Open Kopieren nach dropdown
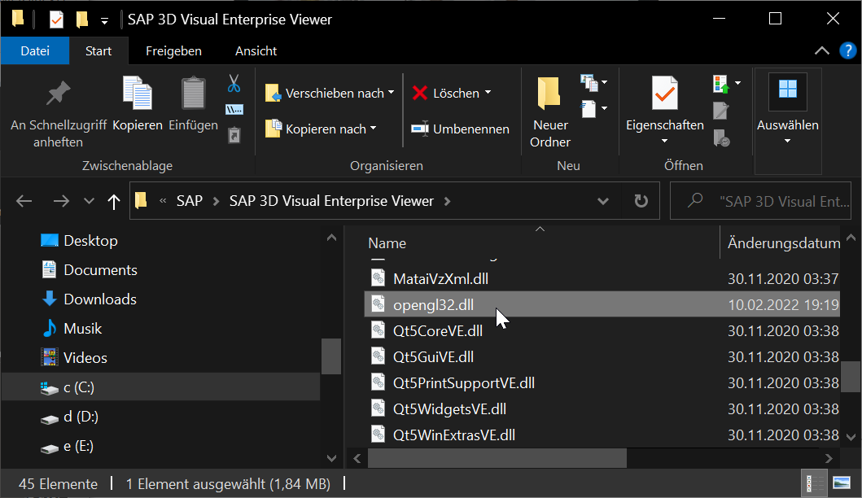 click(321, 129)
